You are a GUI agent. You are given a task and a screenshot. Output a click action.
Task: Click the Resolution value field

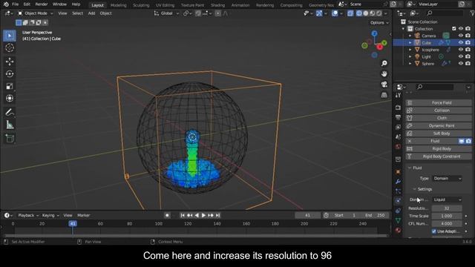click(447, 208)
